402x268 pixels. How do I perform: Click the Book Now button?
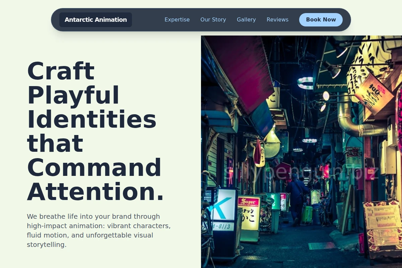pos(321,20)
